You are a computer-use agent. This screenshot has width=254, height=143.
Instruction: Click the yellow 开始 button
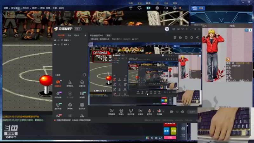pos(173,131)
